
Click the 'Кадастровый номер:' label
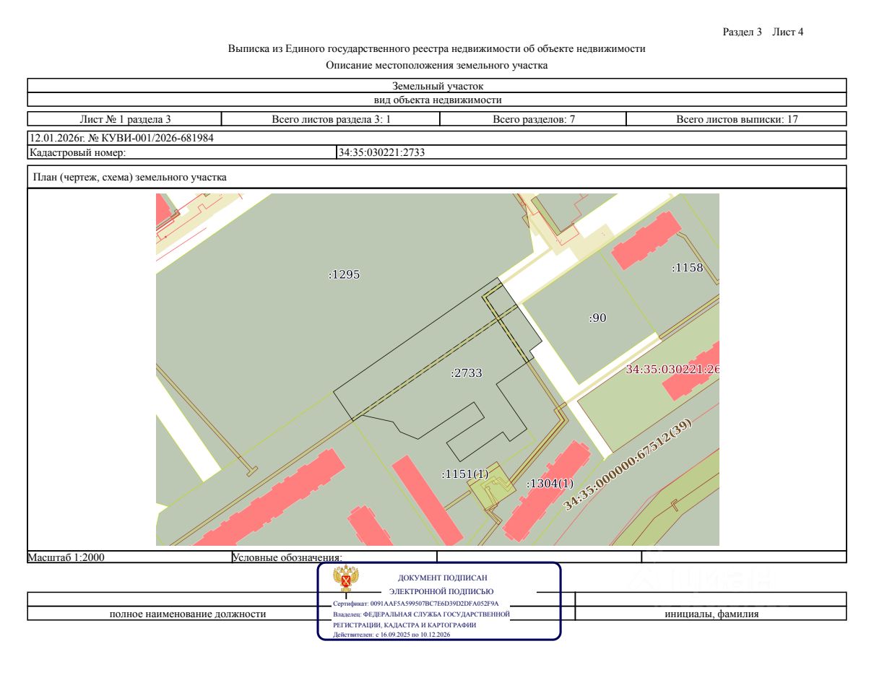[77, 152]
